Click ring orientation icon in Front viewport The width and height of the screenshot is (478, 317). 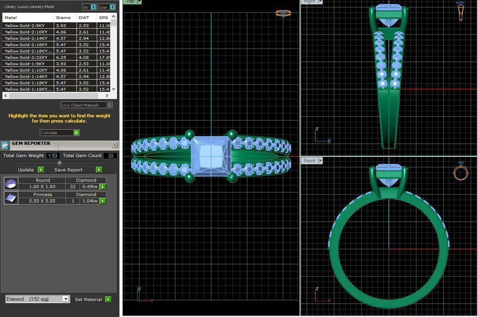pyautogui.click(x=460, y=171)
